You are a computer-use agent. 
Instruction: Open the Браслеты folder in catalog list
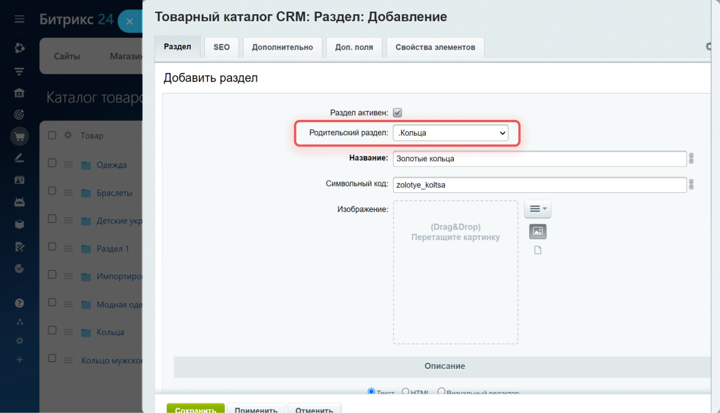tap(115, 193)
